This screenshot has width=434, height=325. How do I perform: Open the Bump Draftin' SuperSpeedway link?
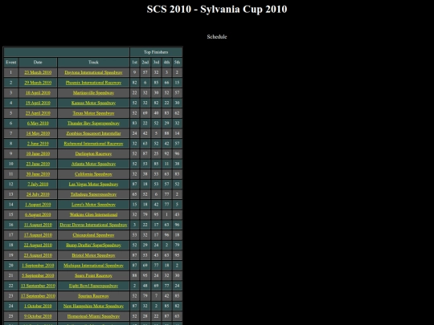click(x=93, y=245)
